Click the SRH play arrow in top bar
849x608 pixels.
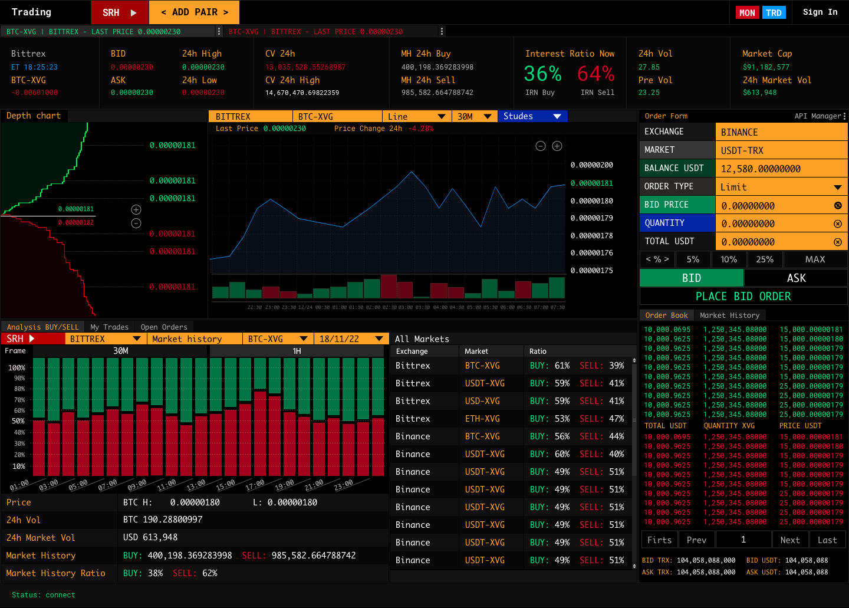[x=134, y=12]
